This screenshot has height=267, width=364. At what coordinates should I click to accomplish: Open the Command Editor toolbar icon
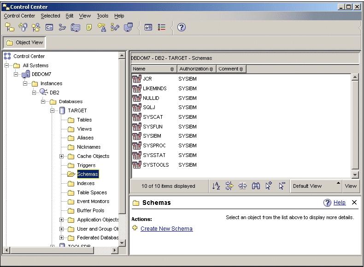point(49,27)
